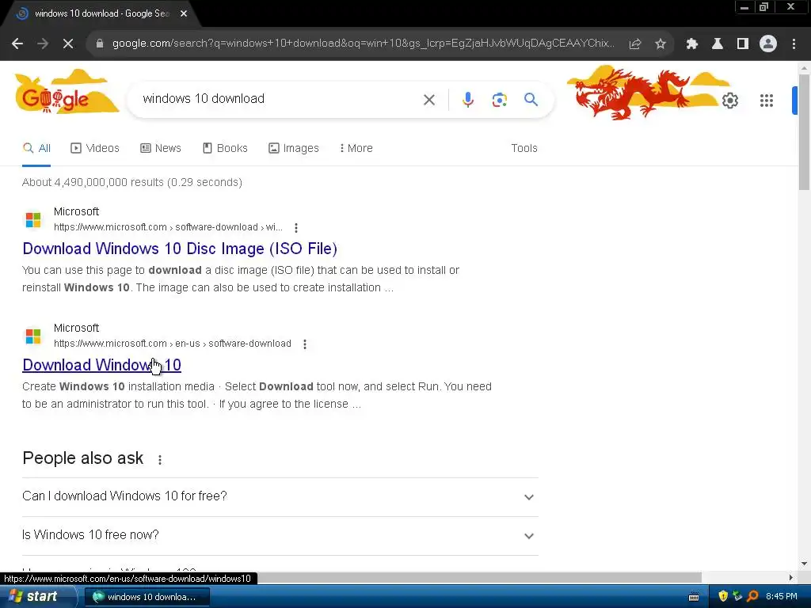Image resolution: width=811 pixels, height=608 pixels.
Task: Open the profile avatar icon
Action: pos(768,44)
